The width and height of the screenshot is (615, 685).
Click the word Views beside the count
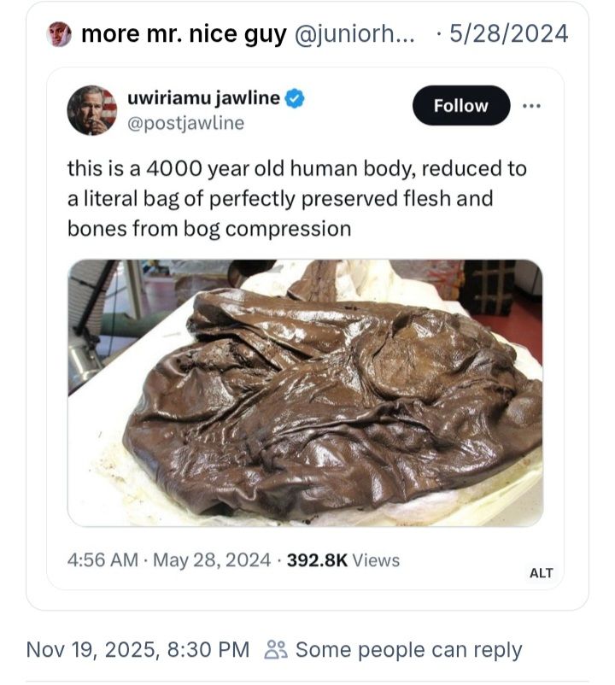click(376, 560)
